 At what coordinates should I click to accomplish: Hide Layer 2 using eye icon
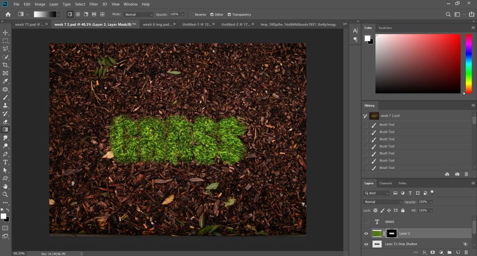(x=366, y=233)
